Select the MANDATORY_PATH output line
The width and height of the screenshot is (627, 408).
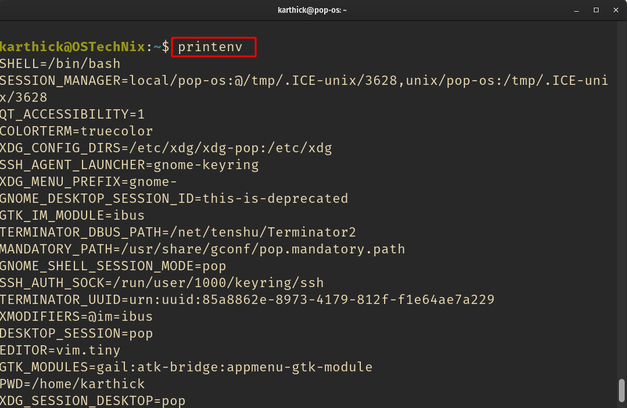click(x=202, y=249)
